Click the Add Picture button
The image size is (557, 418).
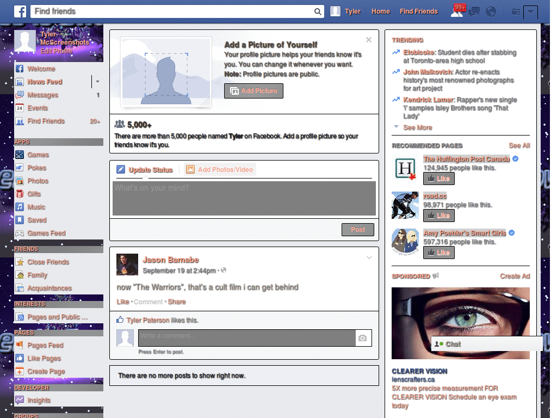pyautogui.click(x=253, y=91)
